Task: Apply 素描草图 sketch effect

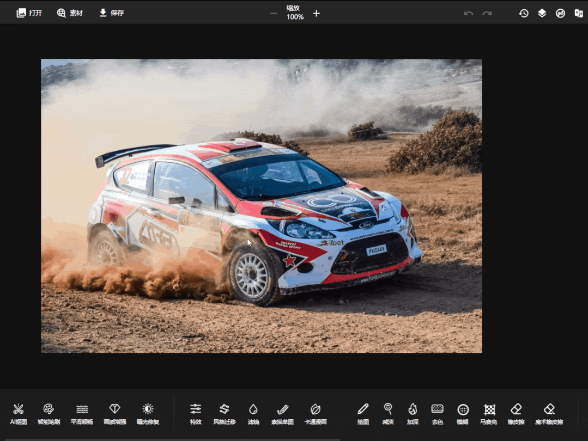Action: (282, 414)
